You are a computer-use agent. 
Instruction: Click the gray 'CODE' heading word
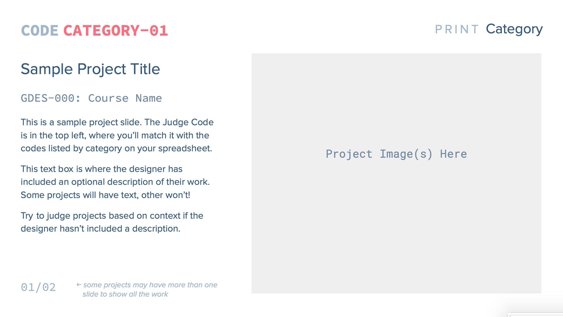click(40, 31)
